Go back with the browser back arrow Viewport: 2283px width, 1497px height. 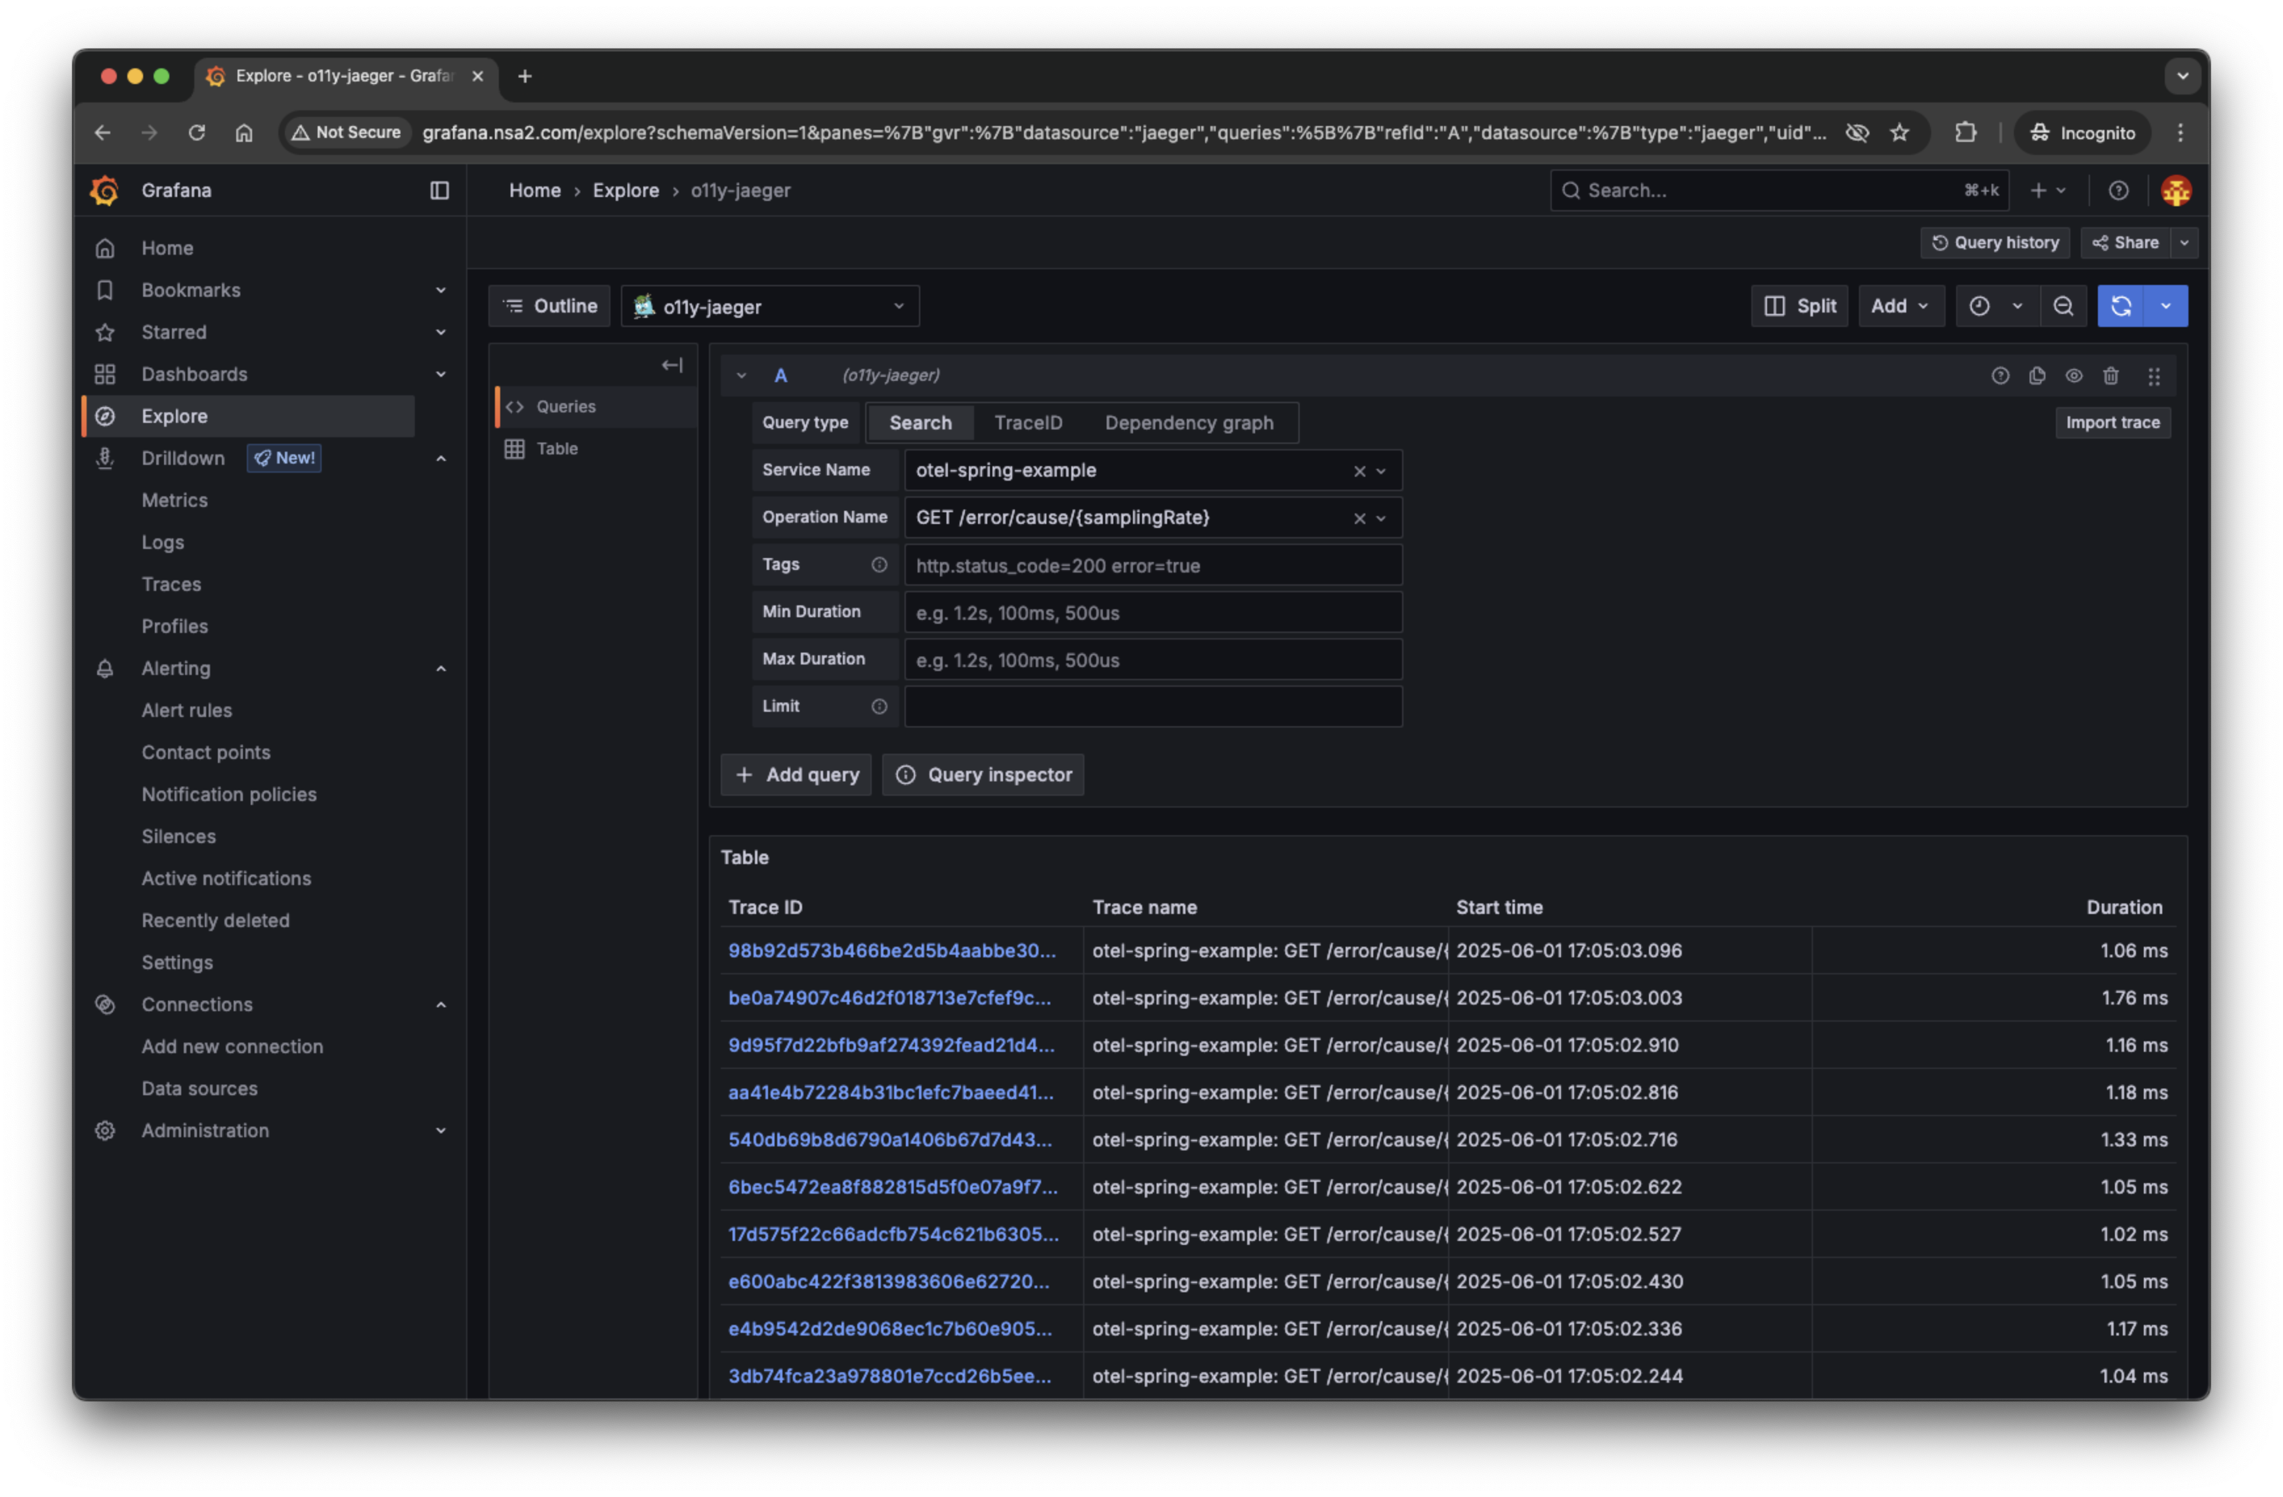tap(102, 133)
